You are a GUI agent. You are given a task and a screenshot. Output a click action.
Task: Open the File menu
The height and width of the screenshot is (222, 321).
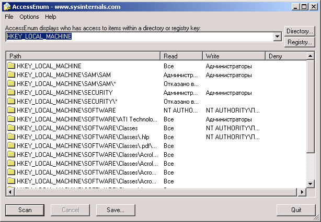coord(9,17)
